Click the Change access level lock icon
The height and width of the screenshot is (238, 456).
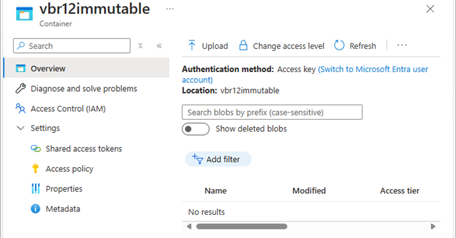tap(243, 46)
